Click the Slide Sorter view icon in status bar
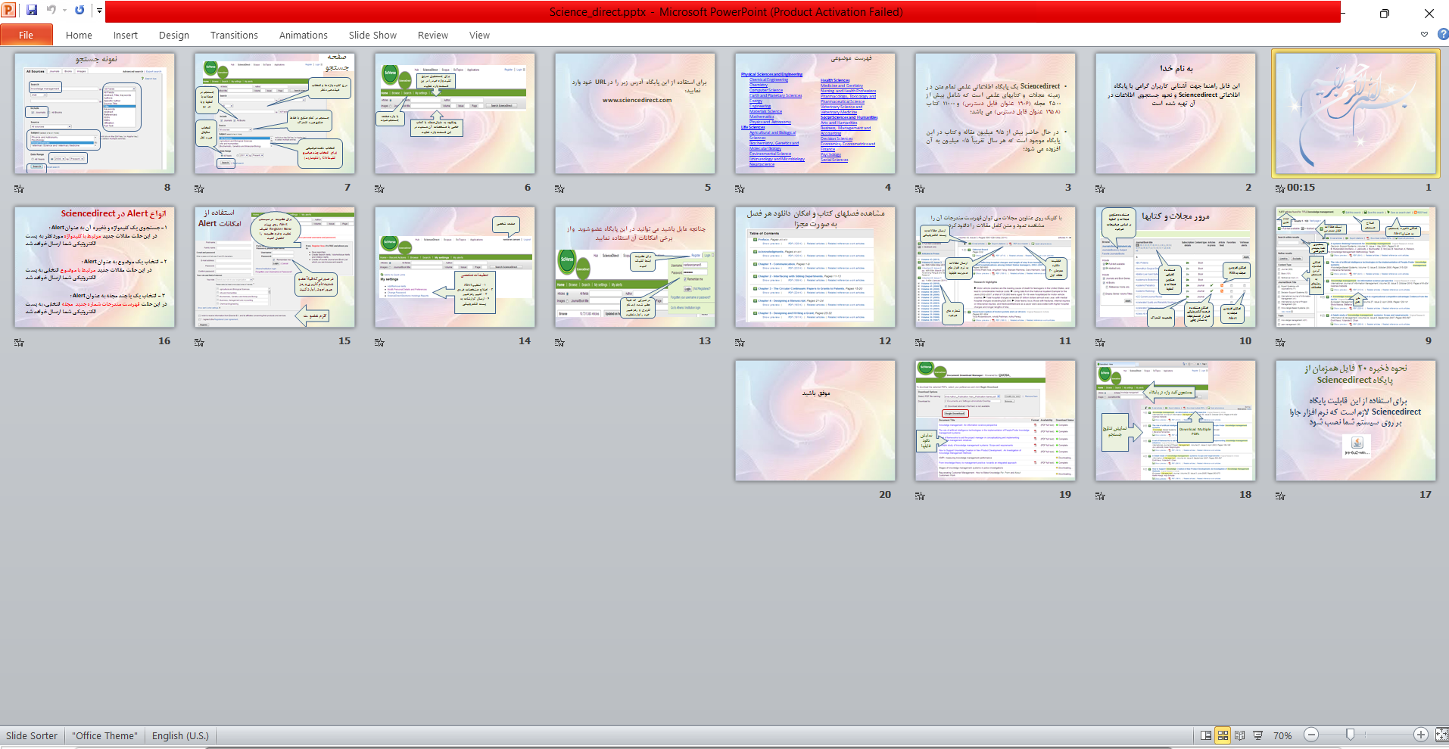Image resolution: width=1449 pixels, height=749 pixels. pyautogui.click(x=1223, y=735)
